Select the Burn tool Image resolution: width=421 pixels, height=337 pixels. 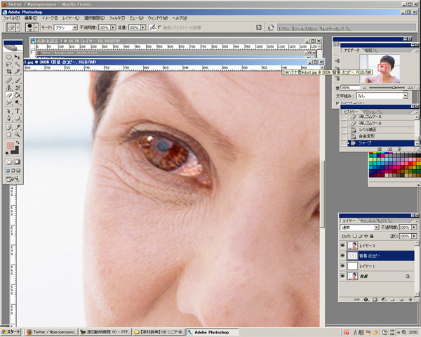pyautogui.click(x=17, y=102)
